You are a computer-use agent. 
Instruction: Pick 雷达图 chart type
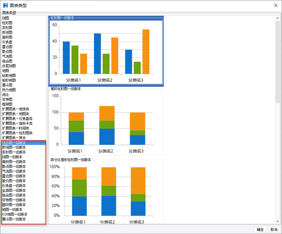click(x=7, y=47)
